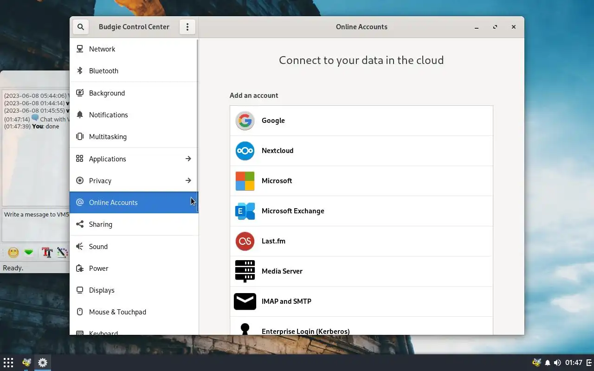Click the pen and ruler icon in chat toolbar
Screen dimensions: 594x371
pyautogui.click(x=62, y=252)
